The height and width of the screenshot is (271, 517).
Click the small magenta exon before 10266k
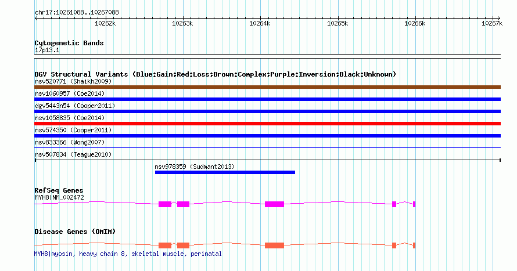(394, 204)
